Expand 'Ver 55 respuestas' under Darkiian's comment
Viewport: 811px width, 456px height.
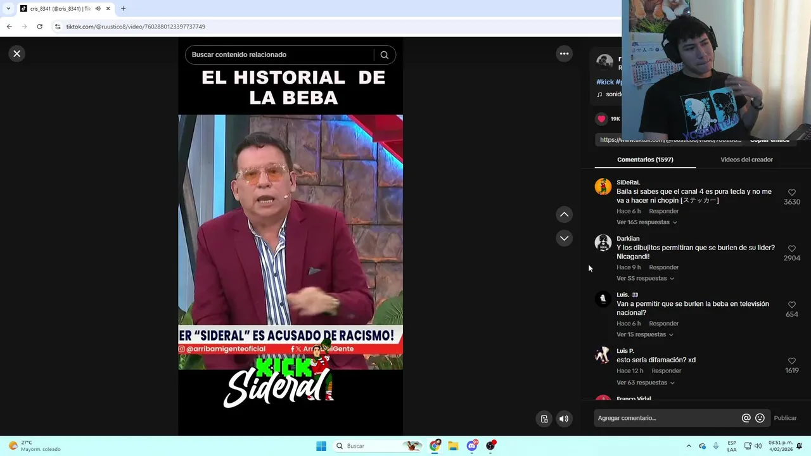(645, 279)
